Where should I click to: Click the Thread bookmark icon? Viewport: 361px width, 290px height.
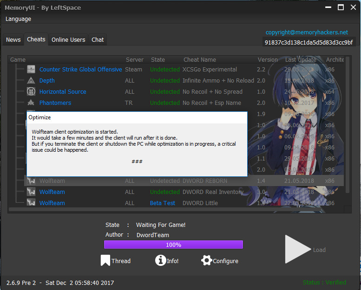(105, 260)
